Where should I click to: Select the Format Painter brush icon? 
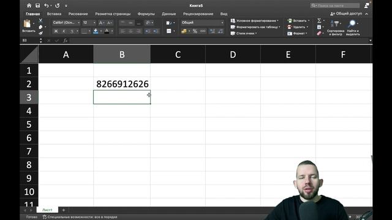click(x=40, y=33)
